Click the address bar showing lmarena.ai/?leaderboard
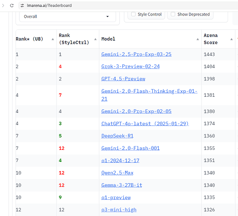The height and width of the screenshot is (216, 238). tap(128, 6)
